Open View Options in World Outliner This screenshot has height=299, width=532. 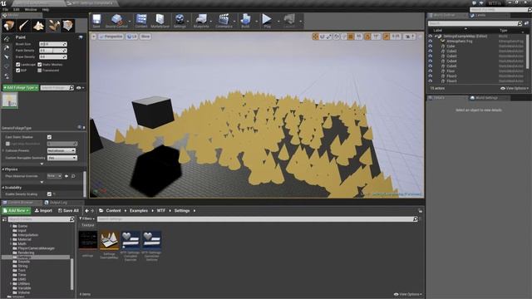515,88
